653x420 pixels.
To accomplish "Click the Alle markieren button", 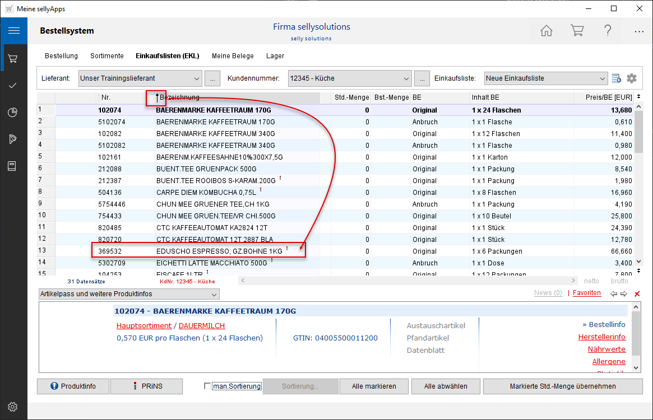I will point(374,386).
